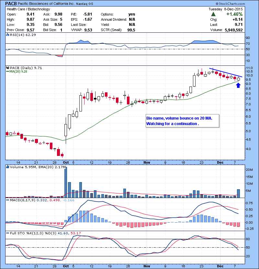Click the Low value 9.35
The height and width of the screenshot is (269, 259).
click(x=30, y=25)
